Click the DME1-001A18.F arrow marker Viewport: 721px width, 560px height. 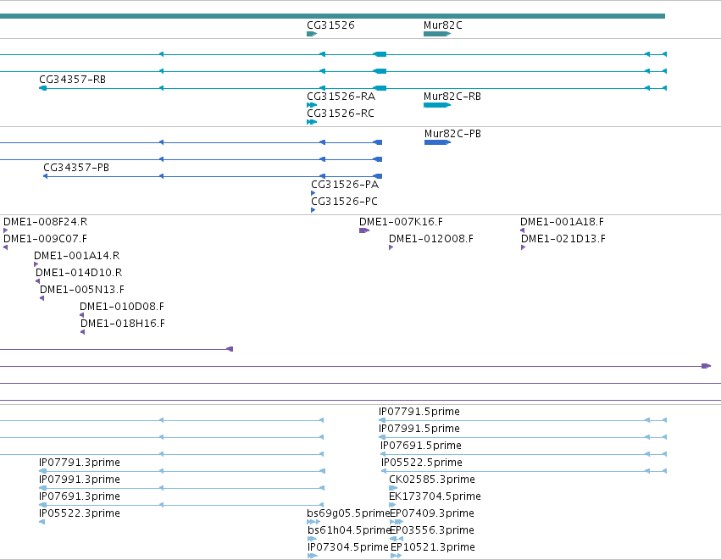tap(523, 230)
